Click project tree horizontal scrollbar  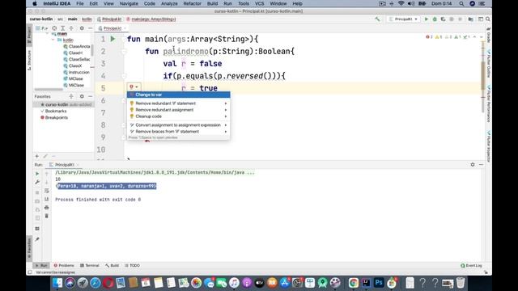pos(49,90)
